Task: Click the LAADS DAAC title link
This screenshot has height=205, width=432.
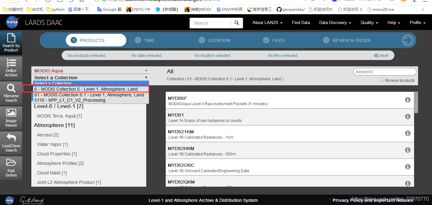Action: tap(44, 23)
